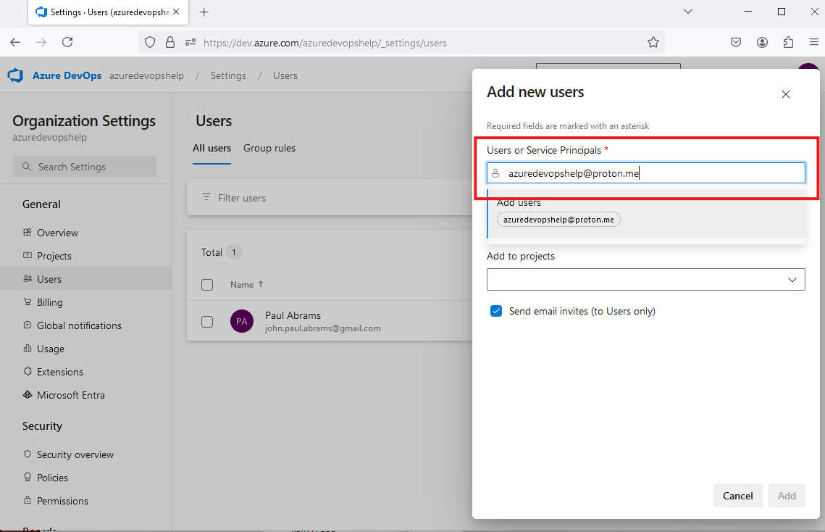
Task: Open a new browser tab with the plus icon
Action: pos(204,12)
